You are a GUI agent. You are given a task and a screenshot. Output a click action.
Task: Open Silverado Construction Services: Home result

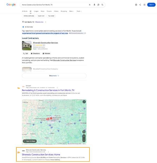pyautogui.click(x=41, y=155)
